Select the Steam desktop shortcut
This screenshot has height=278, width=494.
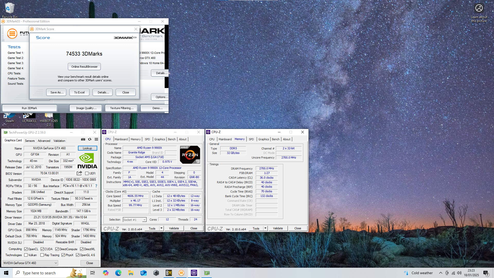coord(10,118)
